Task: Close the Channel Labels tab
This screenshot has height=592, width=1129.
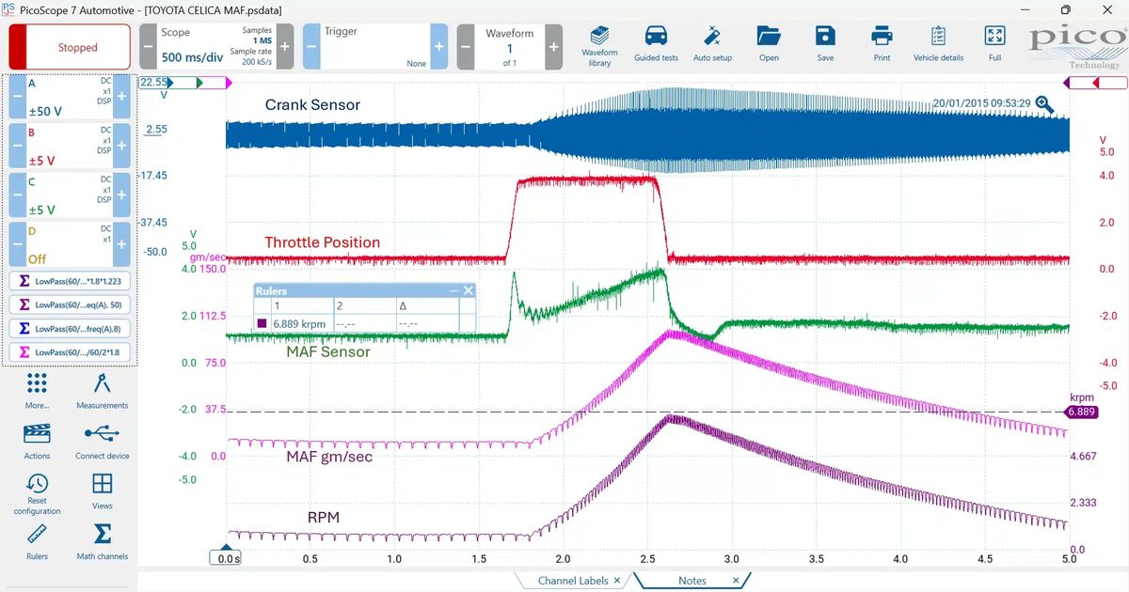Action: click(x=617, y=581)
